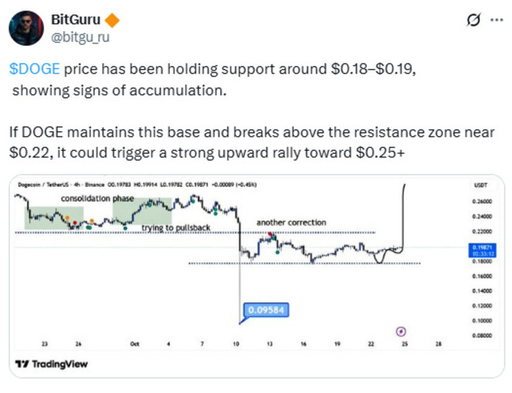Click the date label '25' on the time axis
Image resolution: width=512 pixels, height=393 pixels.
pos(405,344)
